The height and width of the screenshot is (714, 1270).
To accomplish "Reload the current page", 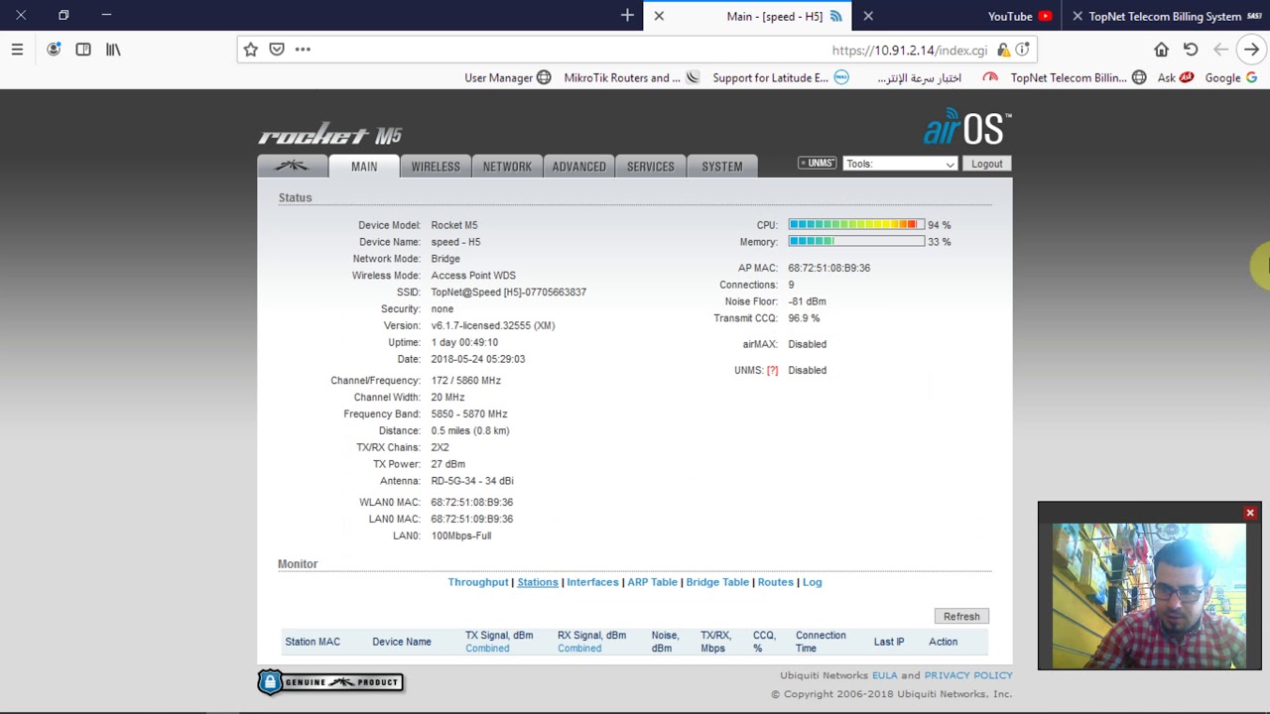I will point(1191,50).
